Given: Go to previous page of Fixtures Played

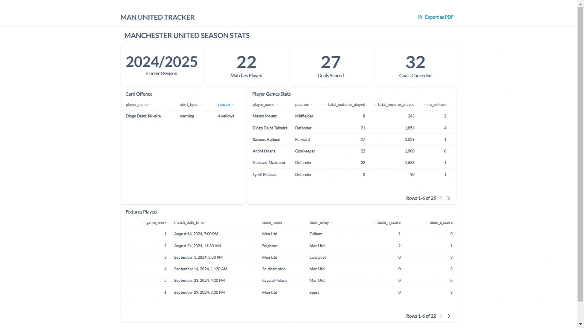Looking at the screenshot, I should tap(441, 316).
